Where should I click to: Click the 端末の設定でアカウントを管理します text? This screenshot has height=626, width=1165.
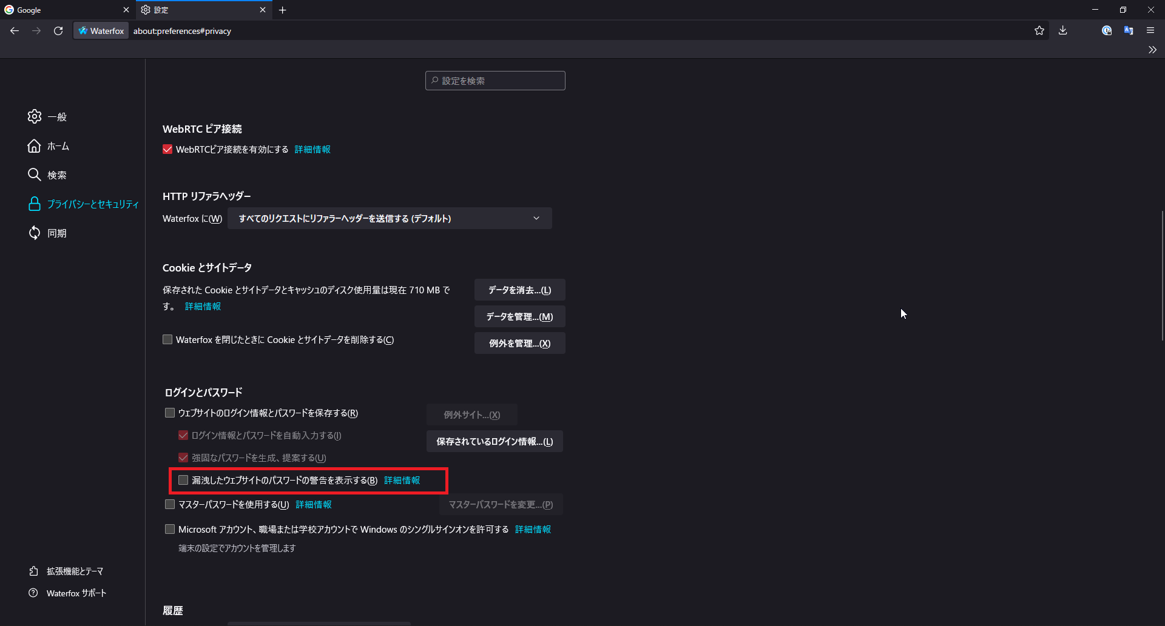pyautogui.click(x=237, y=548)
